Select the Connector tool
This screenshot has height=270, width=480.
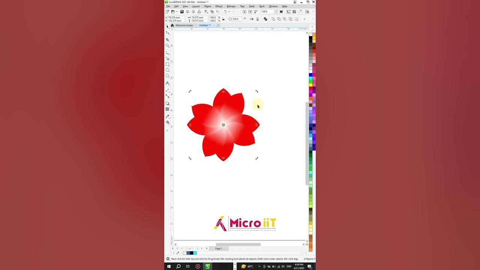[168, 96]
